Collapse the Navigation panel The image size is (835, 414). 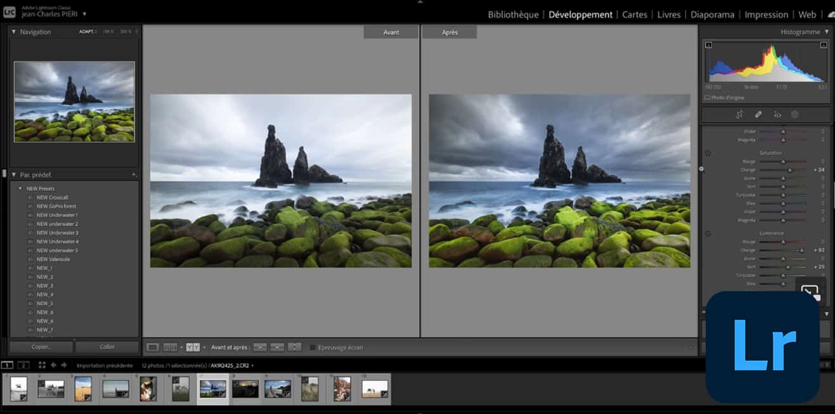(14, 32)
